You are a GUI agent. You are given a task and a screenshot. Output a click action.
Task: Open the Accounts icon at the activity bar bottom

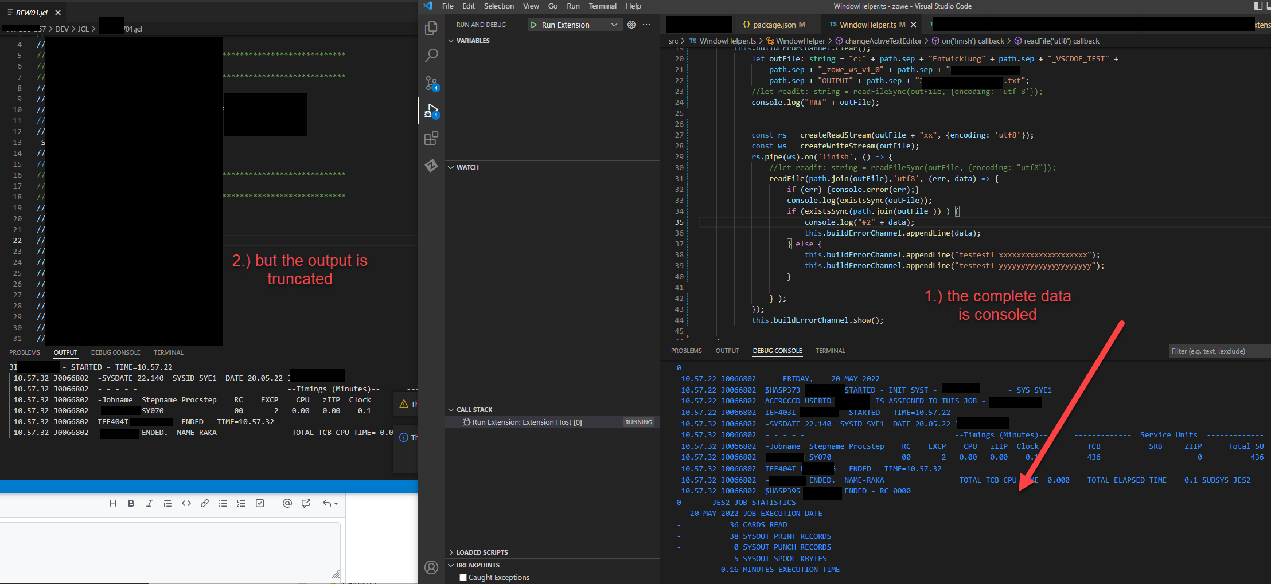431,567
